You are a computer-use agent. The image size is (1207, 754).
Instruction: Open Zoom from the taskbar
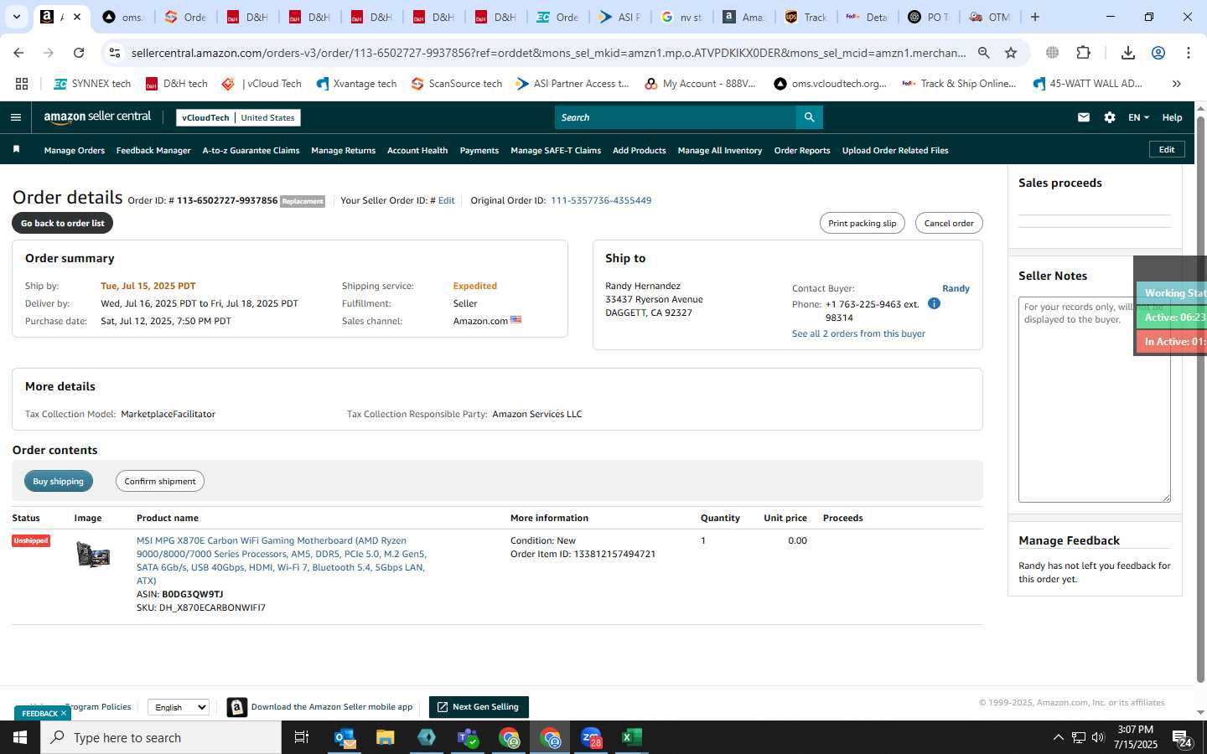coord(592,737)
